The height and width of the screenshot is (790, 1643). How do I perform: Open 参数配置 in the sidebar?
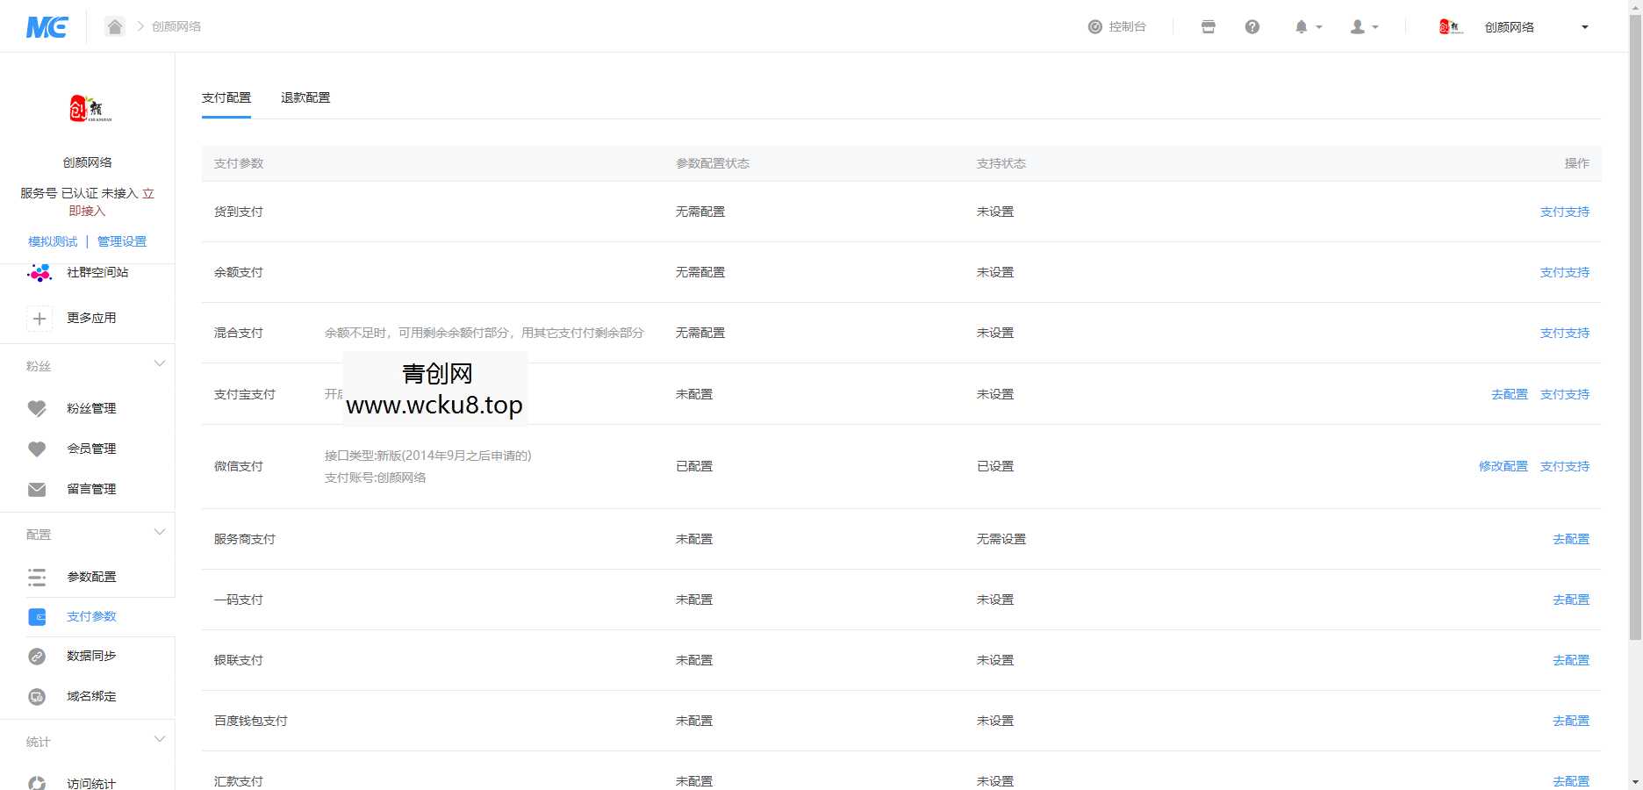coord(91,577)
